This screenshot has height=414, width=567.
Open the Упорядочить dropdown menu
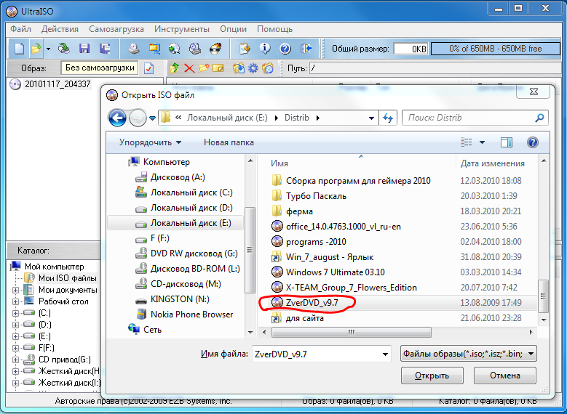tap(150, 142)
